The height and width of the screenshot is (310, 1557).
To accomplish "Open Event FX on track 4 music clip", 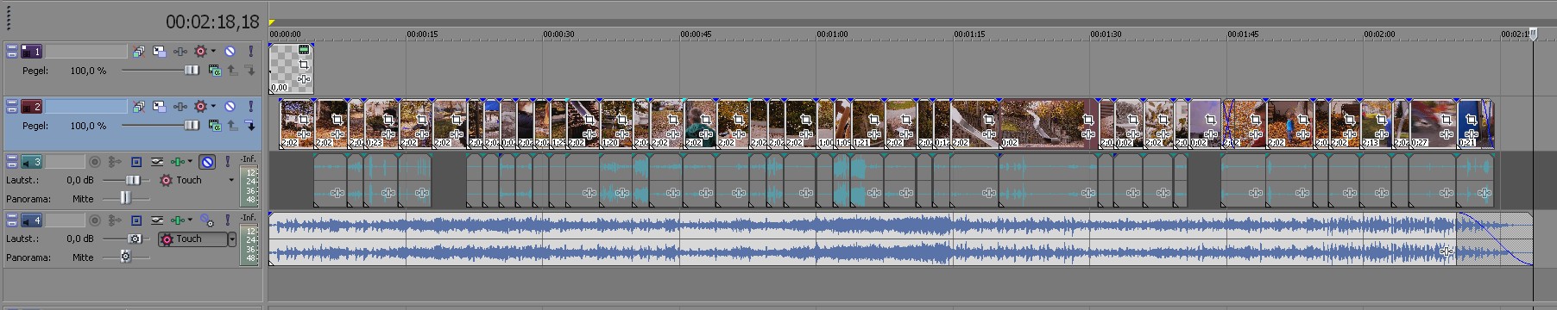I will pyautogui.click(x=1446, y=251).
